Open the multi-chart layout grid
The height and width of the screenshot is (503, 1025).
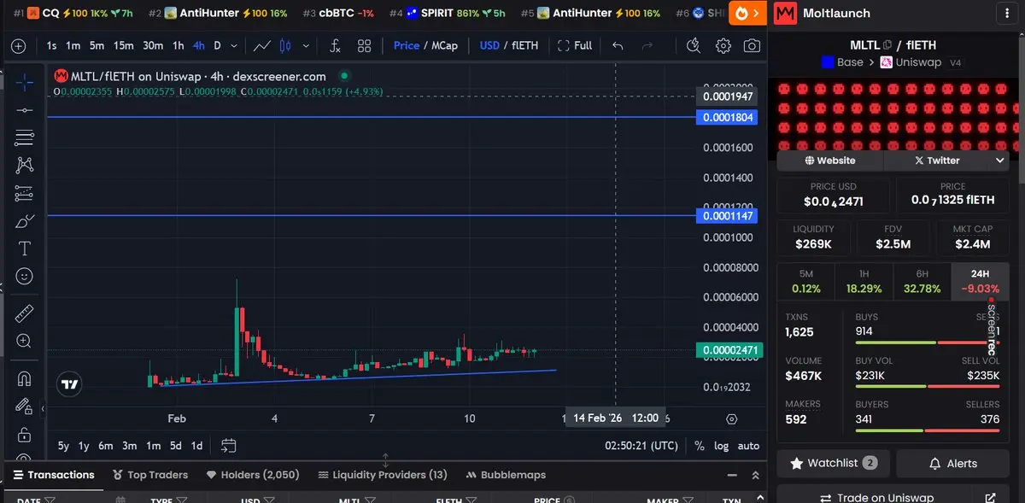(364, 45)
